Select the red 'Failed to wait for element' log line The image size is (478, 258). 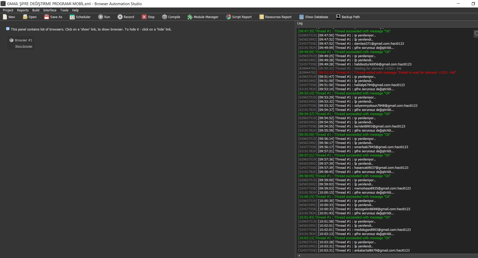(x=377, y=73)
